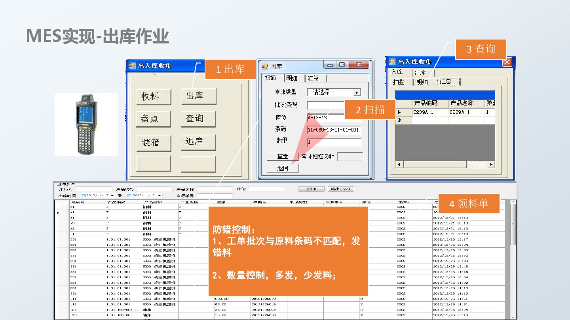Select the 汇总 tab in 出库 window
The width and height of the screenshot is (570, 320).
tap(313, 78)
